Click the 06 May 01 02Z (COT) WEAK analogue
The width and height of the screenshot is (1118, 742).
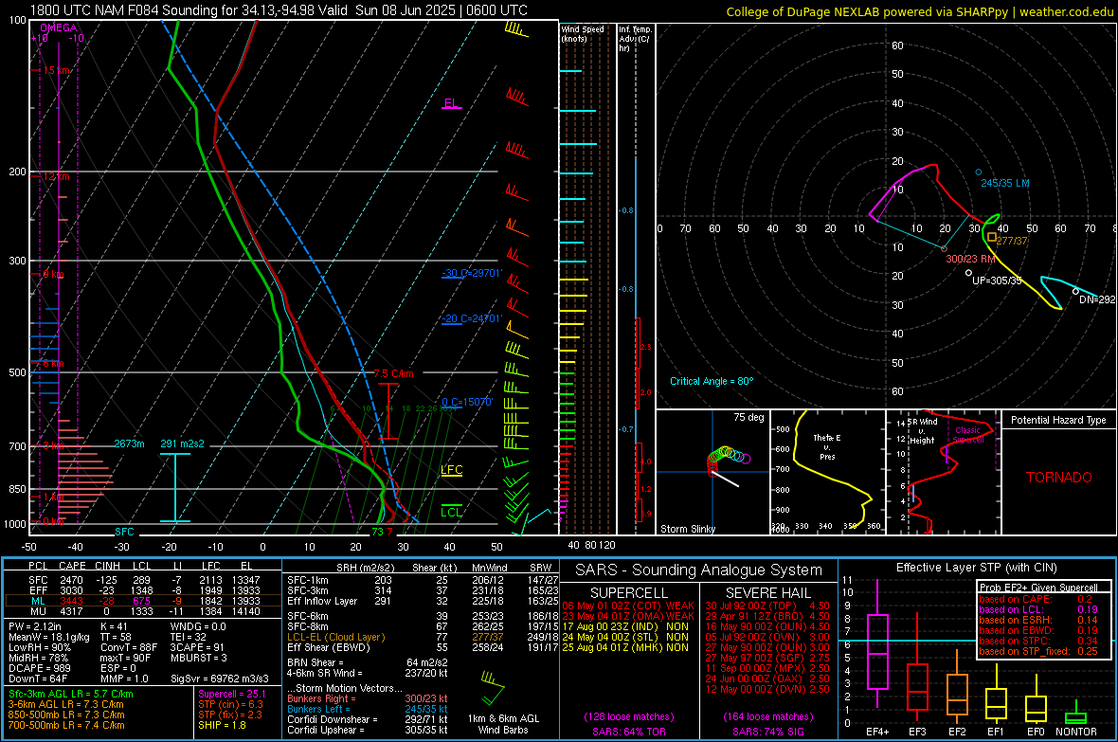tap(628, 606)
